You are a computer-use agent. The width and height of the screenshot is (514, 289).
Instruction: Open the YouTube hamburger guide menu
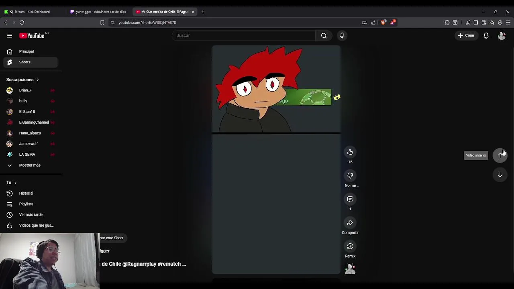[10, 36]
